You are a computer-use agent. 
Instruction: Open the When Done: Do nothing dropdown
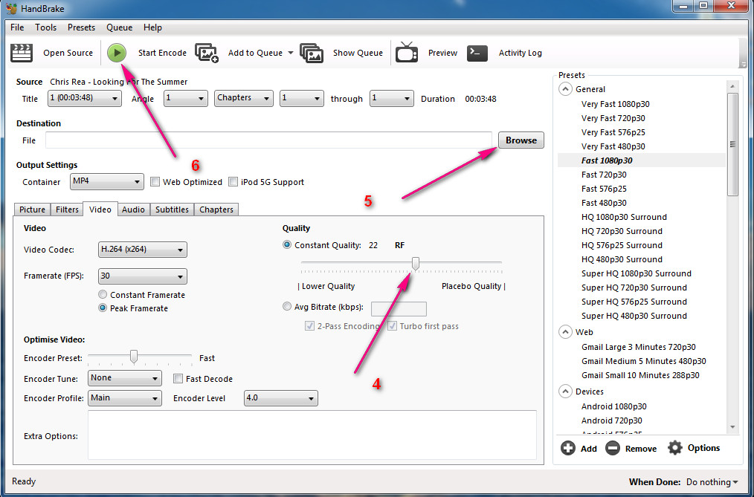click(712, 481)
